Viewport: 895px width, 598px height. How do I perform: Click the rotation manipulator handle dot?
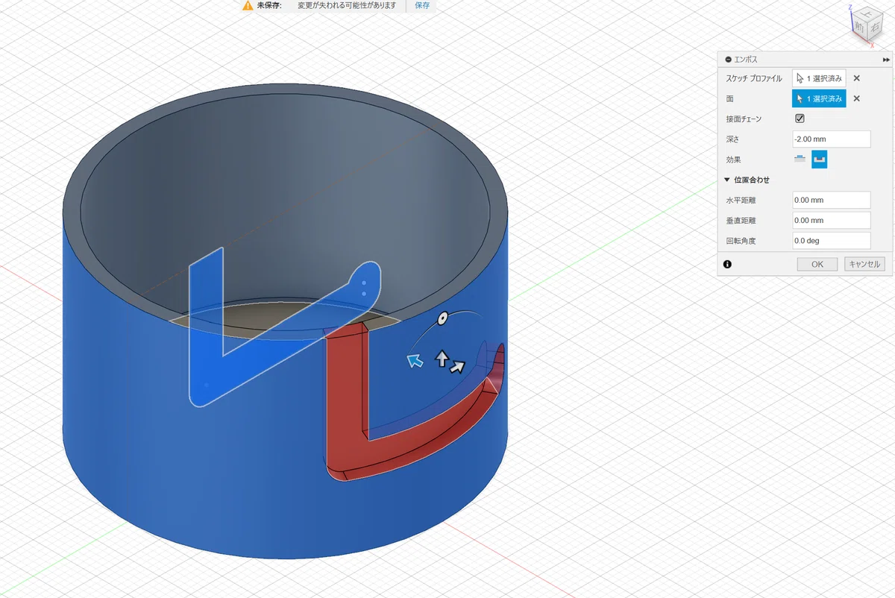(x=442, y=318)
